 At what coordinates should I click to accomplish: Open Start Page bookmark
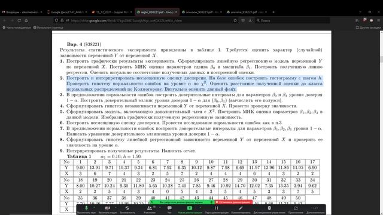(48, 27)
